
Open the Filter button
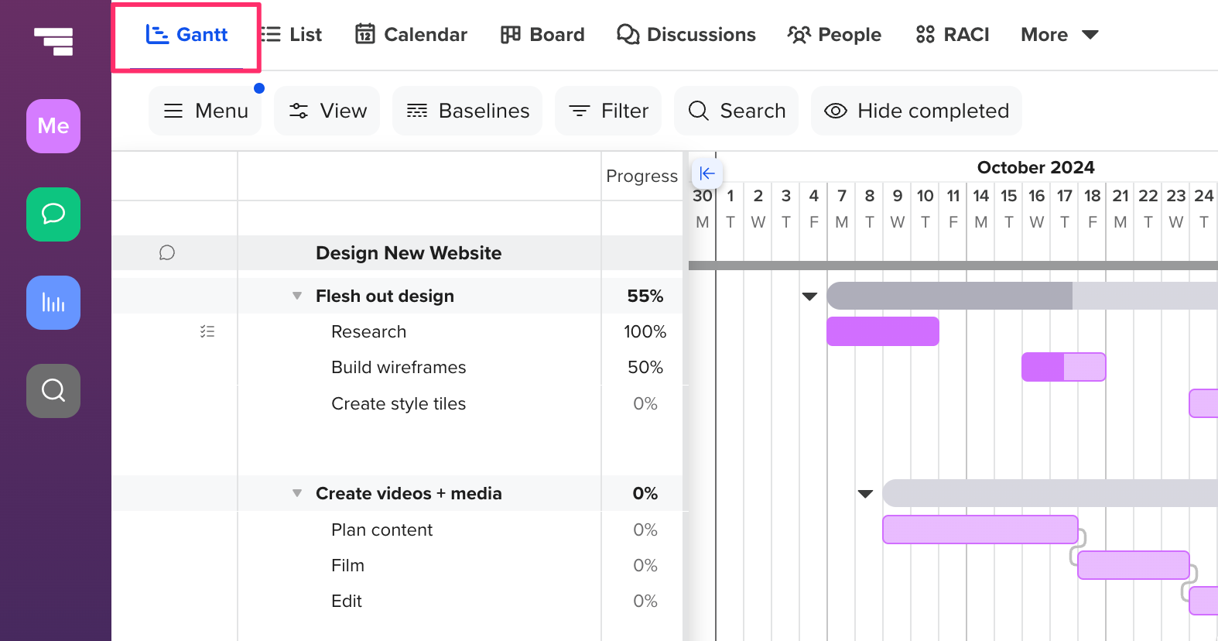pos(608,111)
